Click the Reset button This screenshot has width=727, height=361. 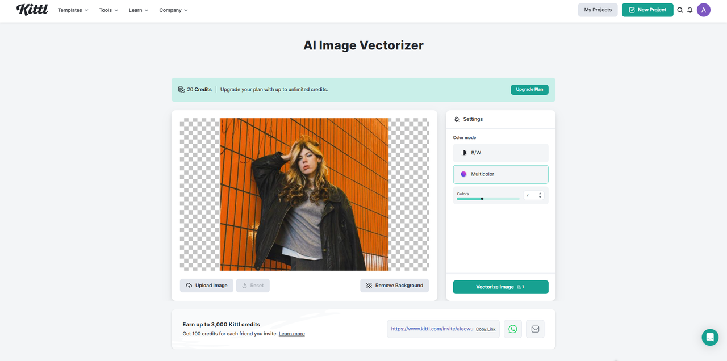point(253,286)
